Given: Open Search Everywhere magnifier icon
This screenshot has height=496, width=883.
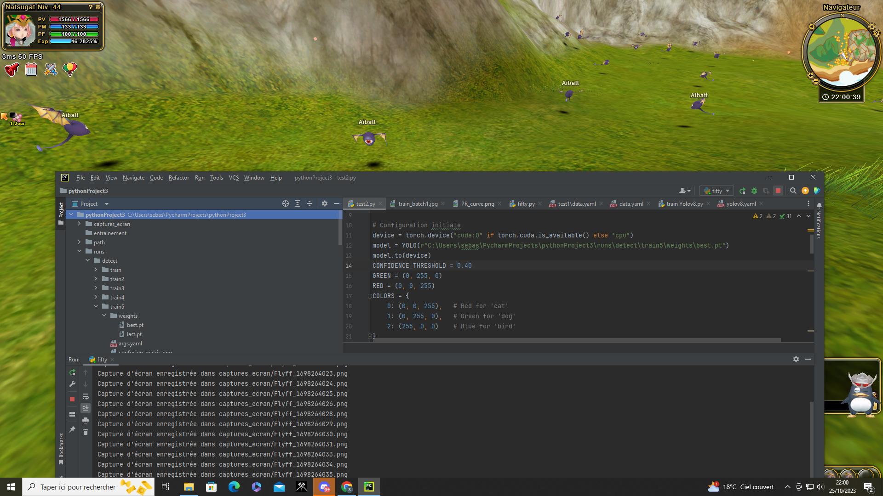Looking at the screenshot, I should pyautogui.click(x=793, y=191).
